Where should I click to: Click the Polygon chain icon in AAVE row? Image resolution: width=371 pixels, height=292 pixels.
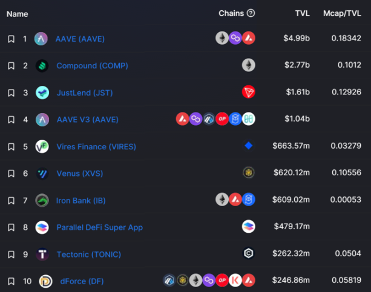pos(235,38)
